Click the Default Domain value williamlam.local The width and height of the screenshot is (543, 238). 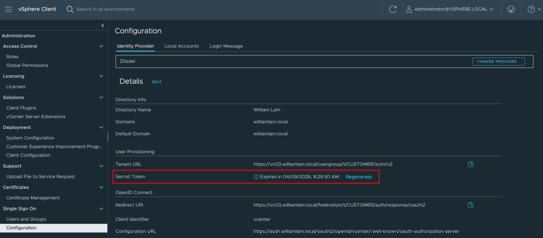pyautogui.click(x=271, y=134)
